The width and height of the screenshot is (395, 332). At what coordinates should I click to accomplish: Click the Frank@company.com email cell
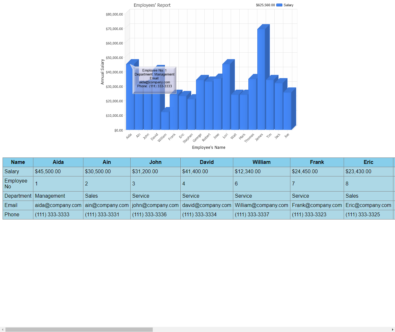317,205
